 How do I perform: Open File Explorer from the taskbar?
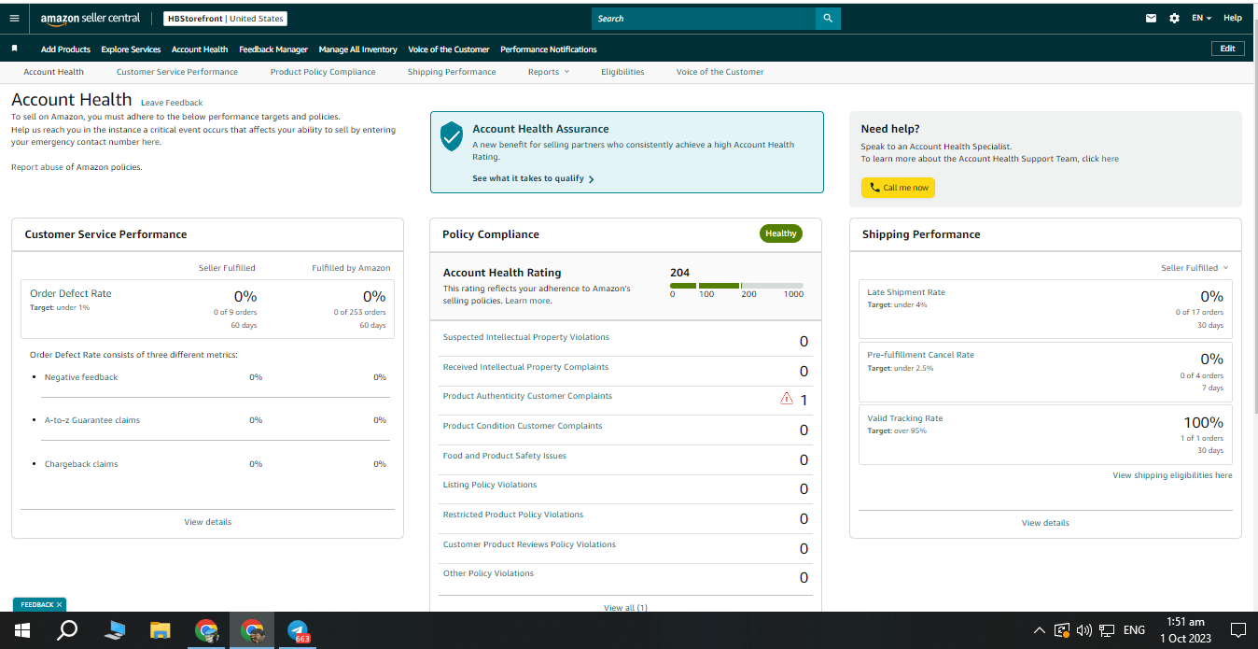click(x=161, y=630)
